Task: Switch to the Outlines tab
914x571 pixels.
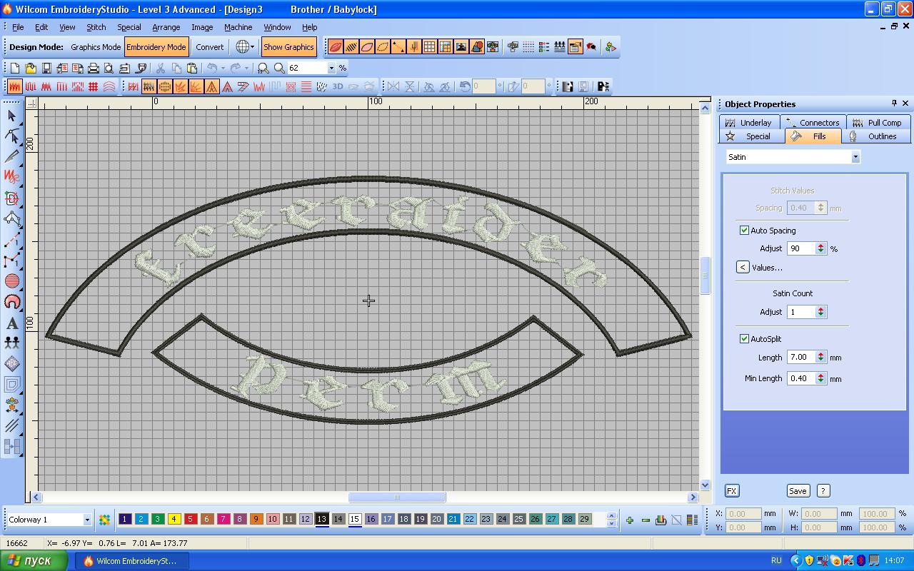Action: [875, 136]
